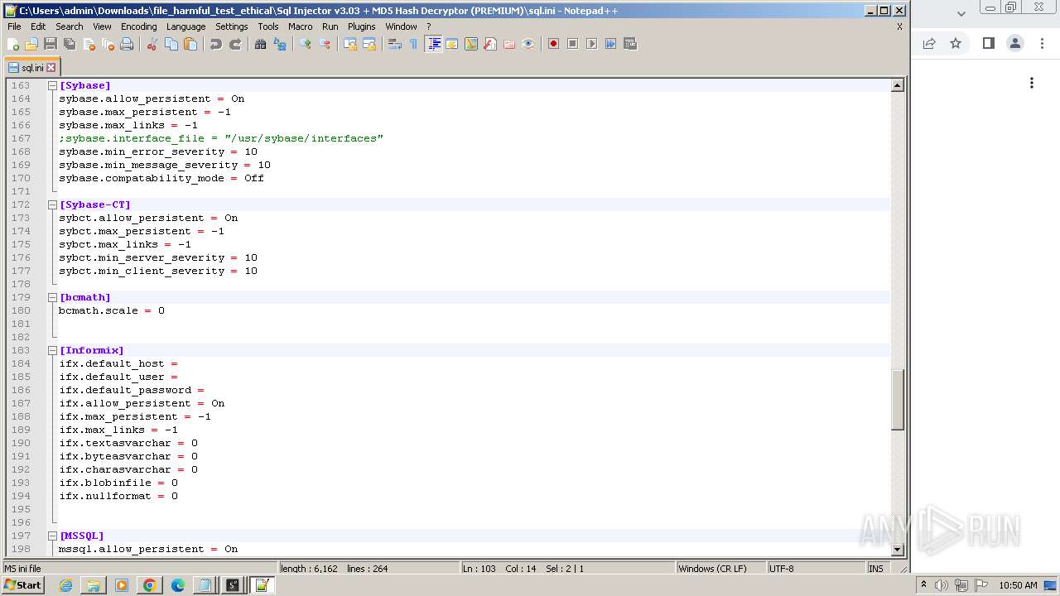This screenshot has width=1060, height=596.
Task: Toggle the indent guide button
Action: [x=433, y=44]
